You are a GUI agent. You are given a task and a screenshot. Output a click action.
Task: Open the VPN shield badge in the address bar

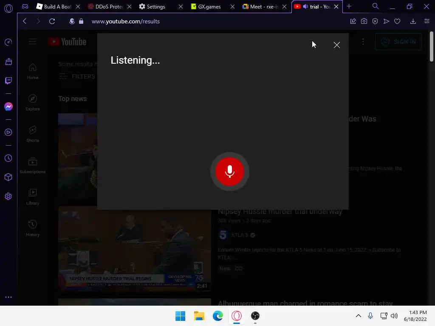(72, 21)
